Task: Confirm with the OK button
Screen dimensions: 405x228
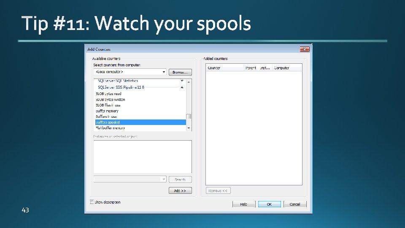Action: click(x=270, y=204)
